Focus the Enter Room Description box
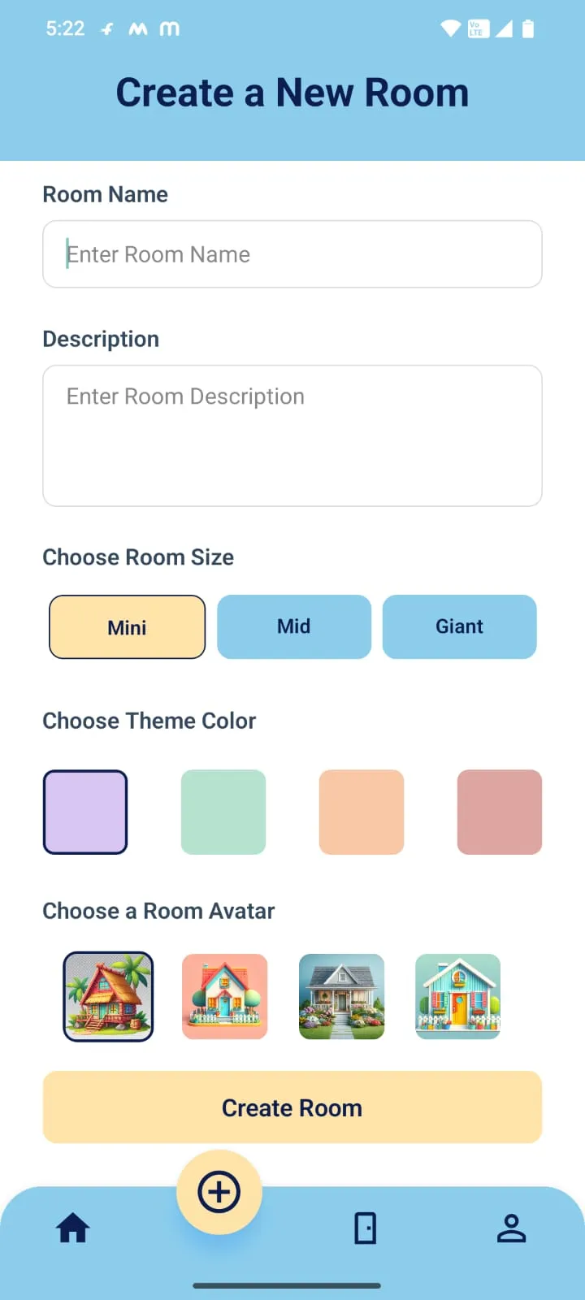The width and height of the screenshot is (585, 1300). [292, 435]
